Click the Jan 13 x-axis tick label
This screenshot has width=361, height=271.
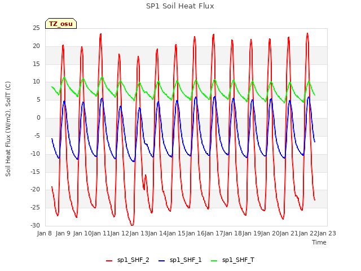coord(138,233)
